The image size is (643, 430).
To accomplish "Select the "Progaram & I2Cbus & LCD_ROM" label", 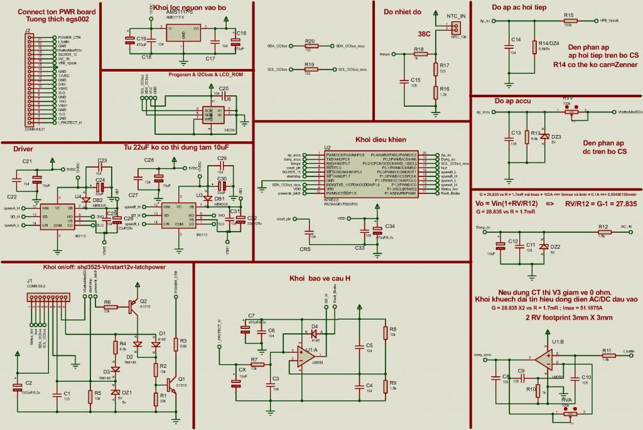I will 206,75.
